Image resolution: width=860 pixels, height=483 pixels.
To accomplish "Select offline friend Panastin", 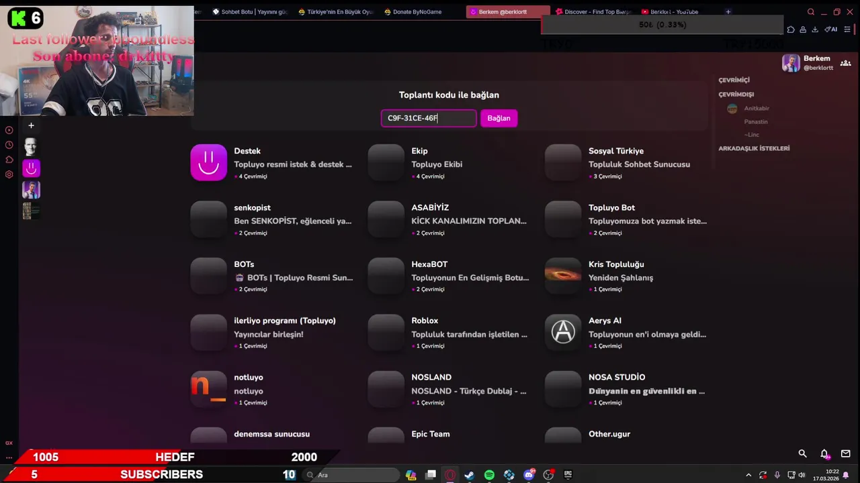I will pos(755,121).
